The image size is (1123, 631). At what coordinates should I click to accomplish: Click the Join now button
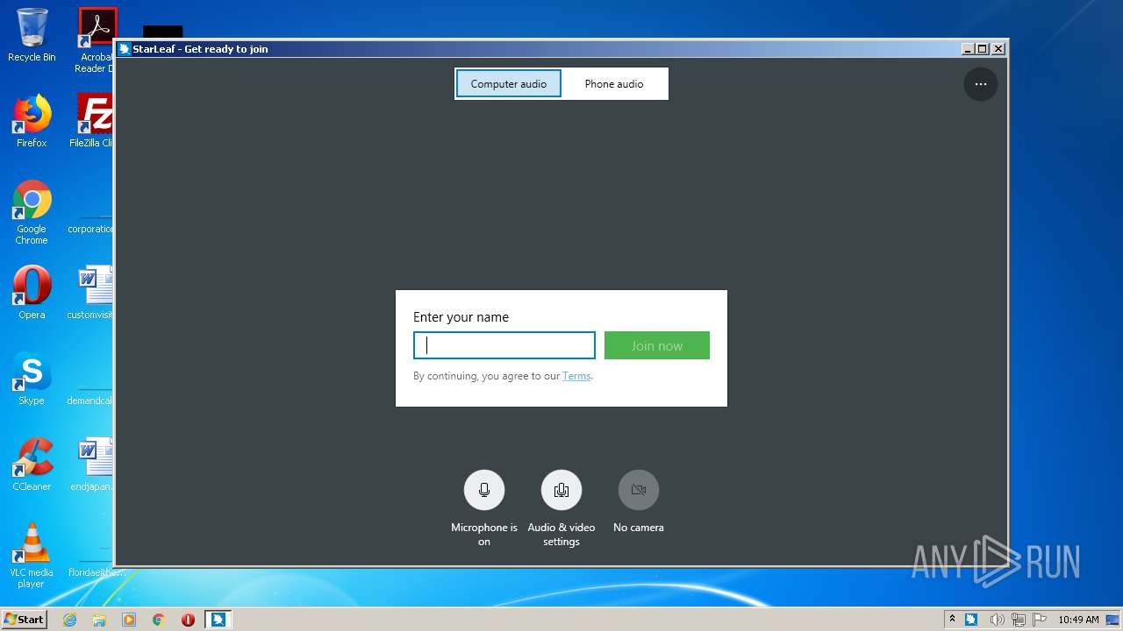tap(657, 345)
